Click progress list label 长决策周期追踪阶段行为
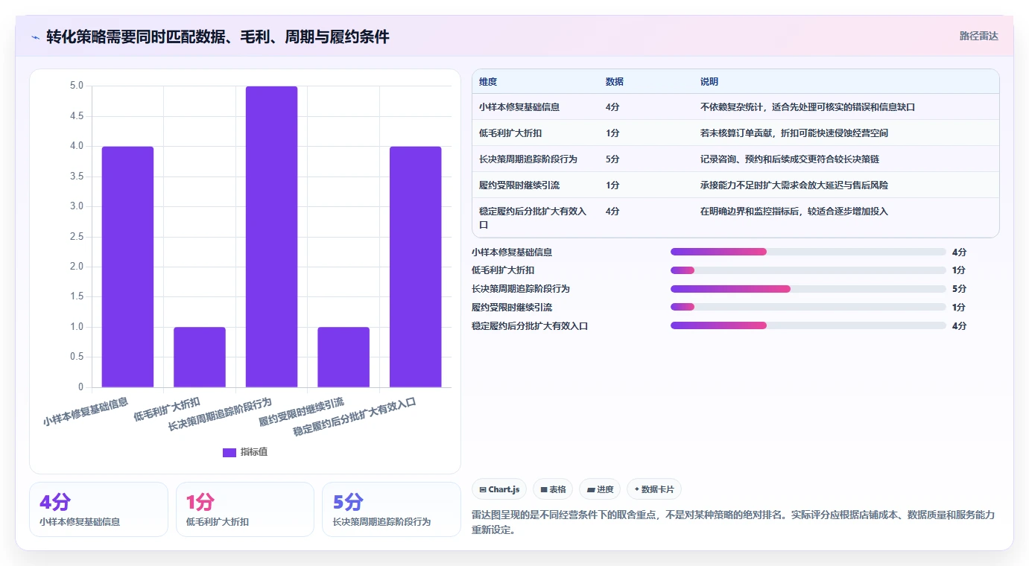Screen dimensions: 1029x566 tap(521, 289)
